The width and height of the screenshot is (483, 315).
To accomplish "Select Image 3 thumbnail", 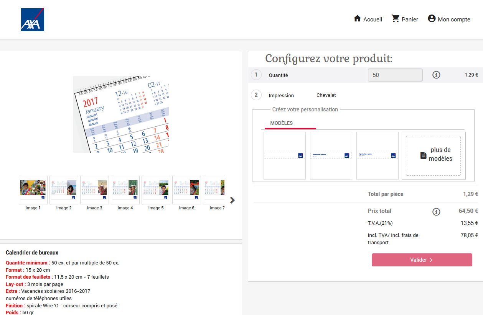I will pyautogui.click(x=94, y=190).
